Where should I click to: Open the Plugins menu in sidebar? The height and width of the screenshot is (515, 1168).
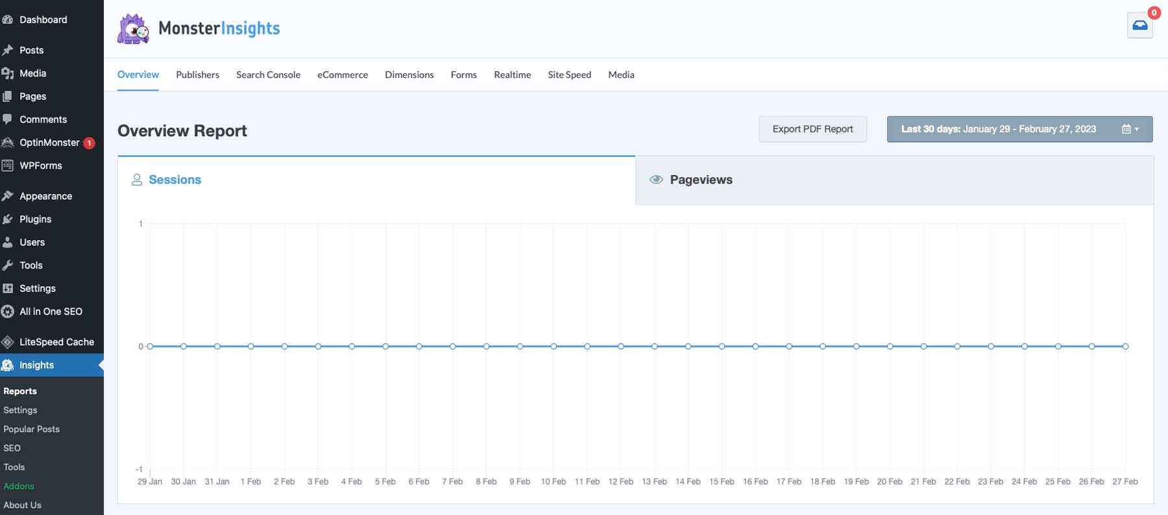(35, 219)
